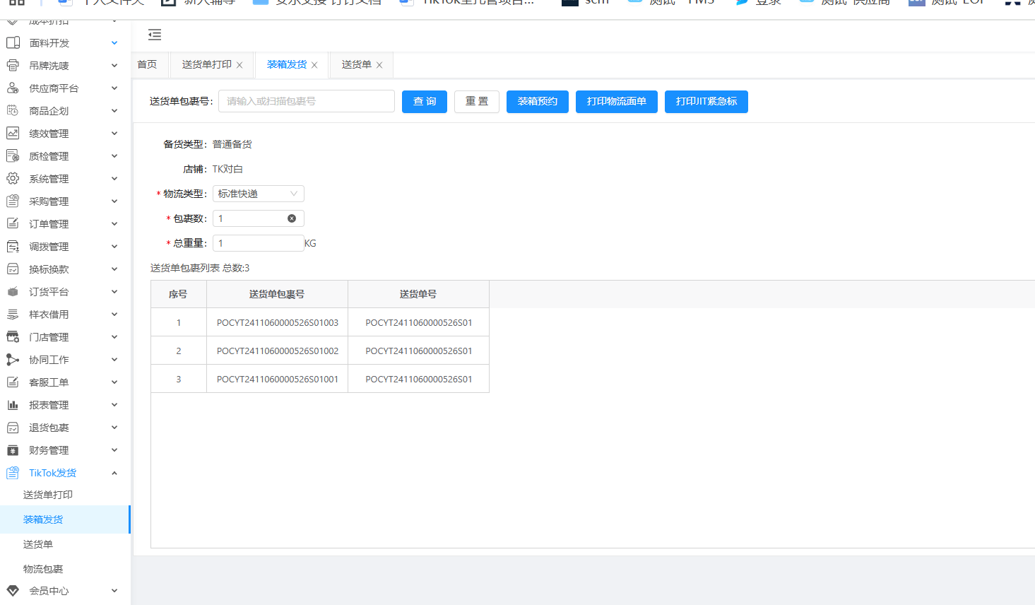Close the 送货单打印 tab
Screen dimensions: 1035x605
[x=239, y=65]
